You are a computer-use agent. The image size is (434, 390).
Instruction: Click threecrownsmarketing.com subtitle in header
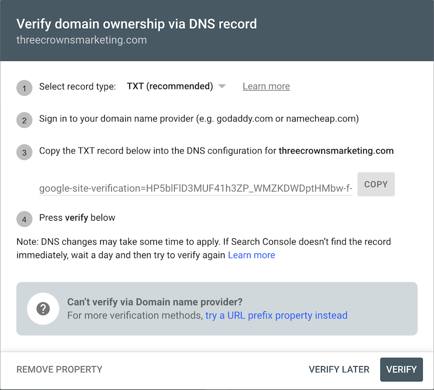[x=82, y=40]
